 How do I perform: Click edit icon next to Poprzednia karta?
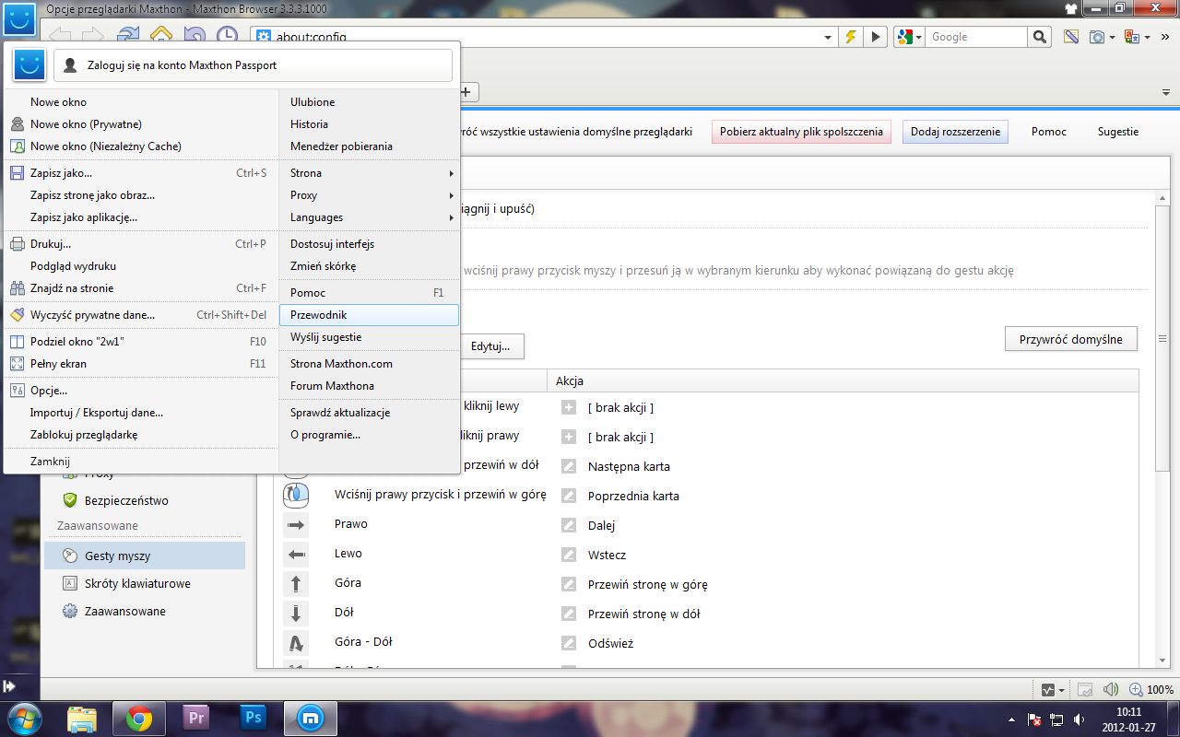(569, 496)
